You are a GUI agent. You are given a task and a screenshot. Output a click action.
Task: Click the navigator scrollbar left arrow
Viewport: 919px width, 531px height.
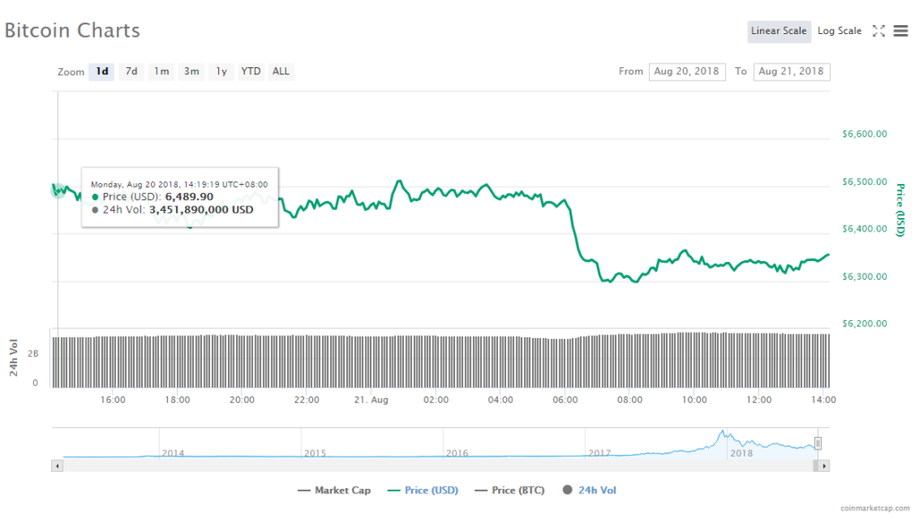pyautogui.click(x=57, y=466)
